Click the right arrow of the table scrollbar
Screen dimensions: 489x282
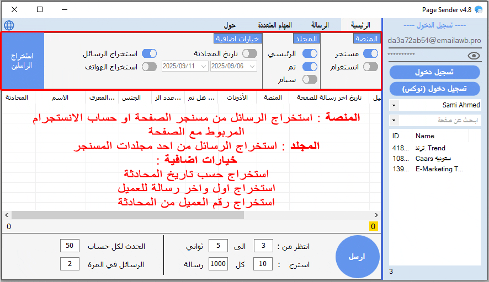click(x=376, y=215)
